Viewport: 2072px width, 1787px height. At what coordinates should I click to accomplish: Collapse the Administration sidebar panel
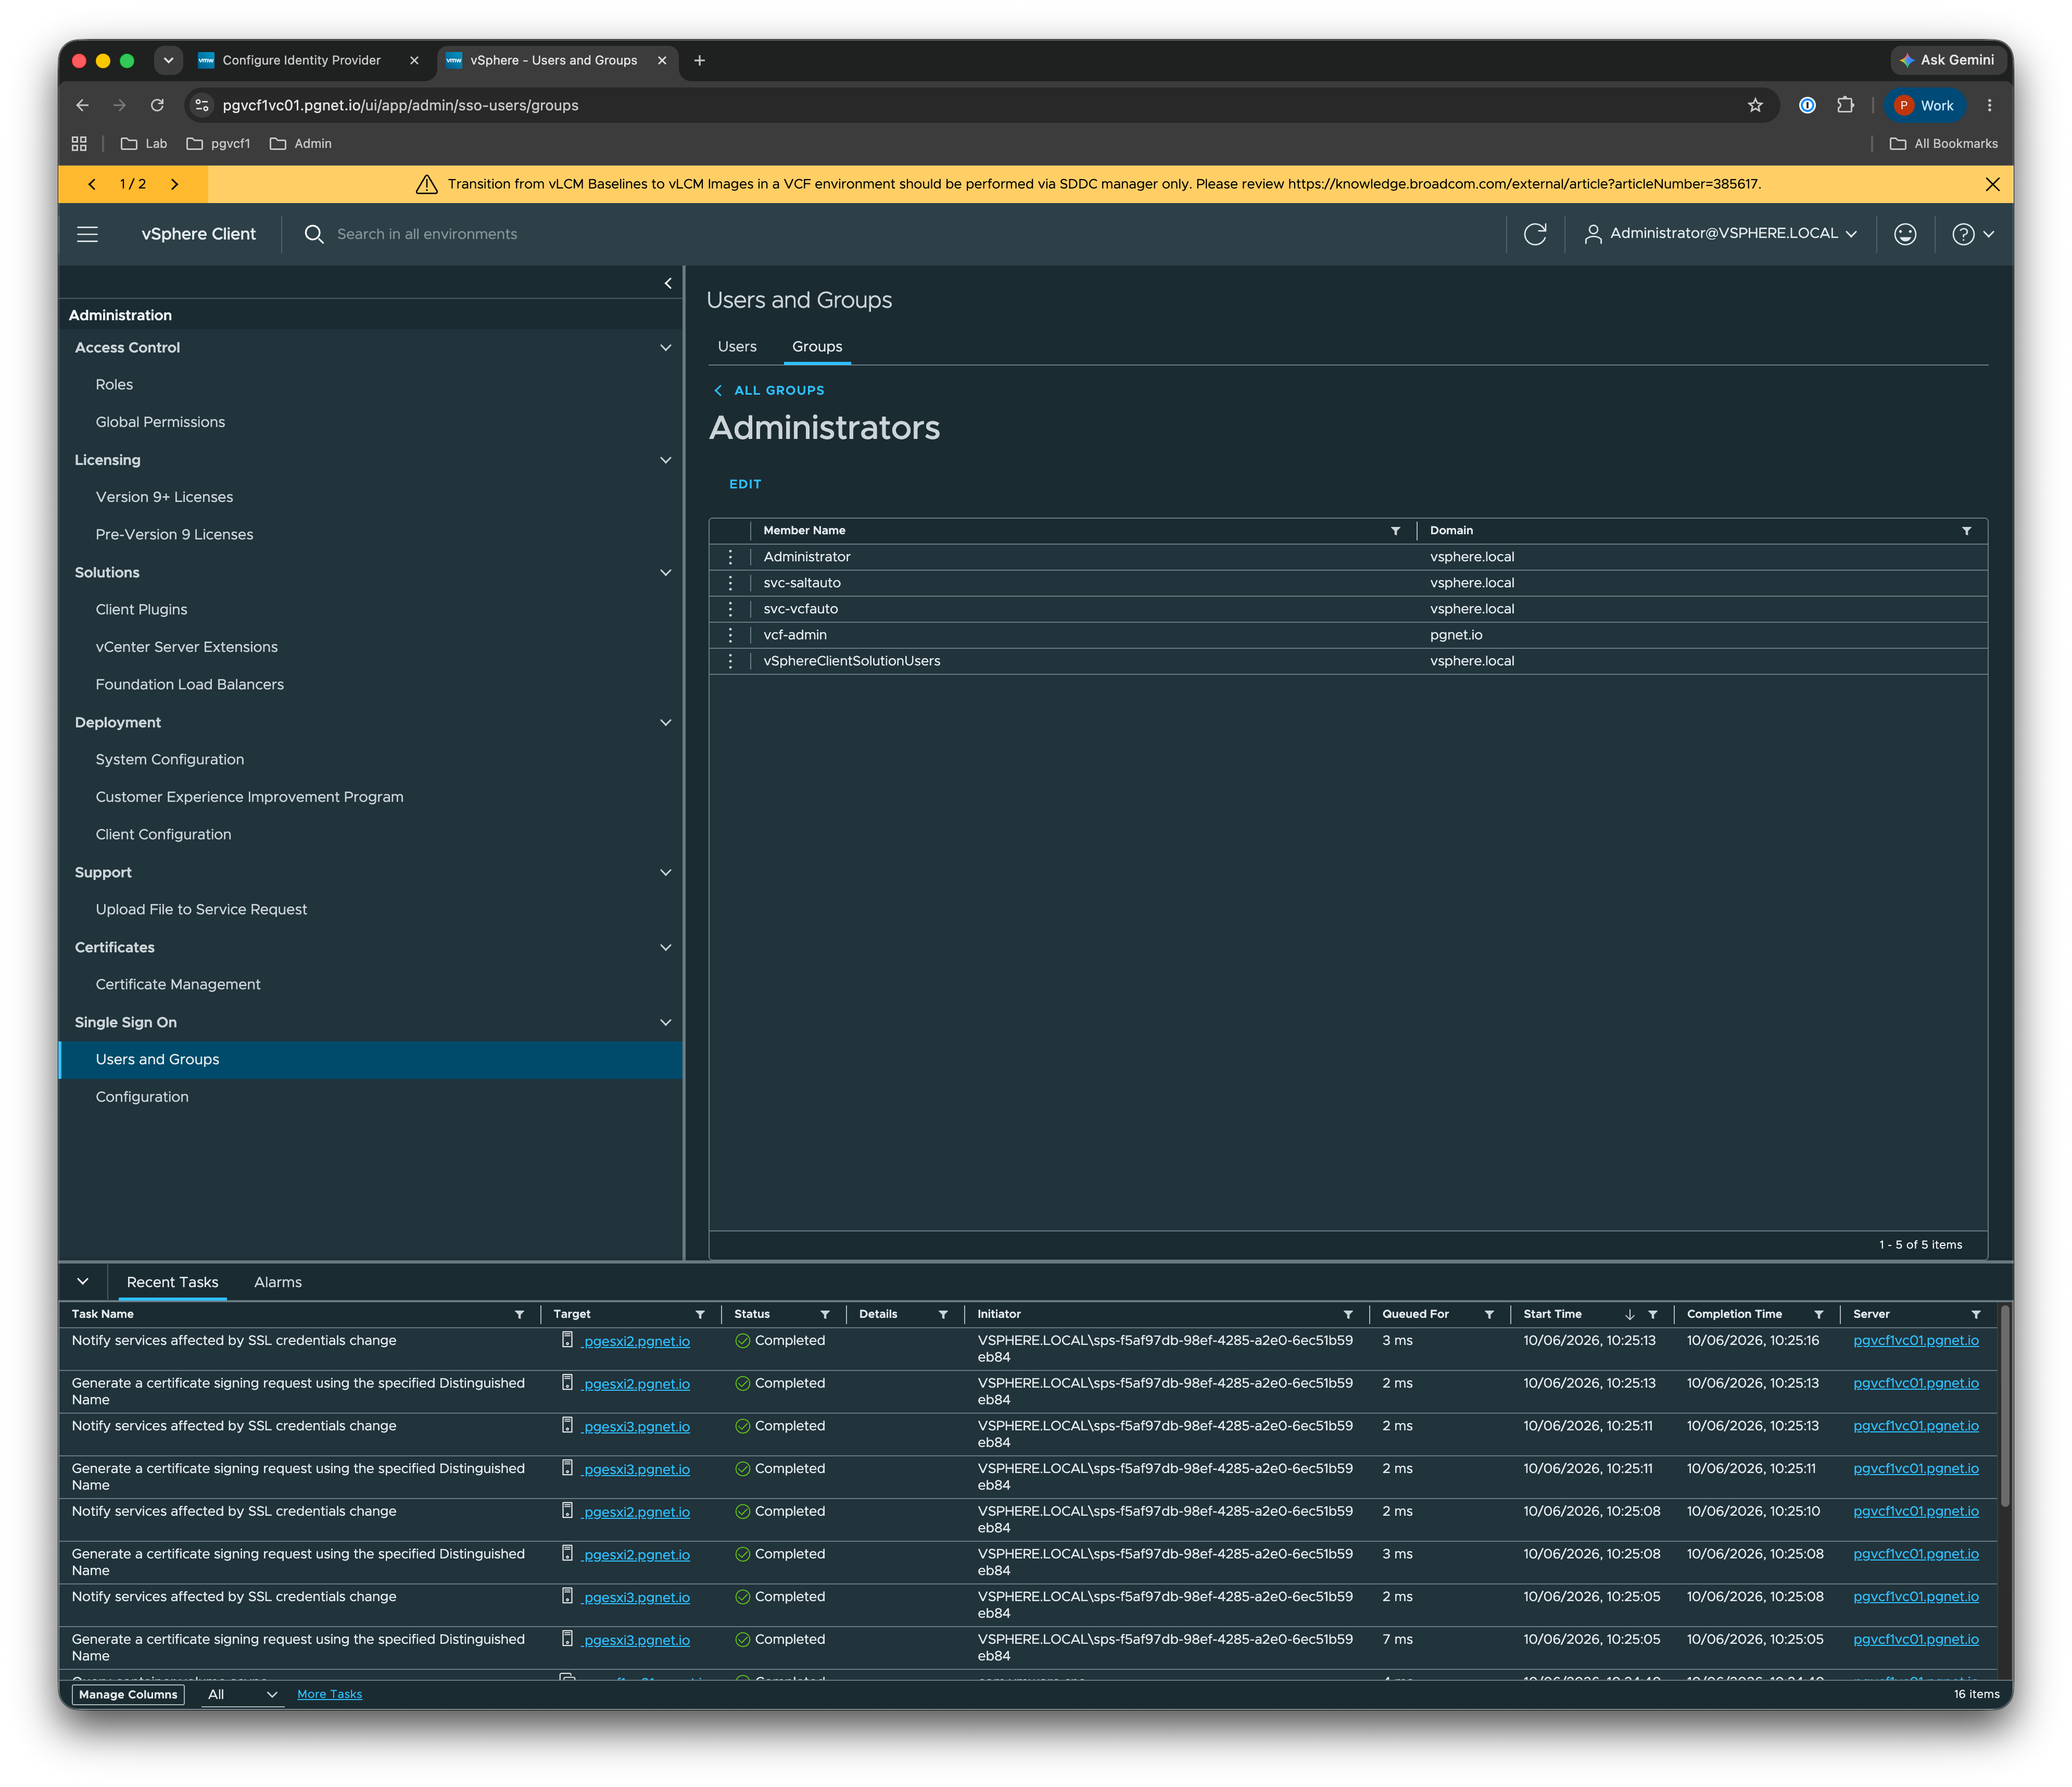pyautogui.click(x=668, y=284)
